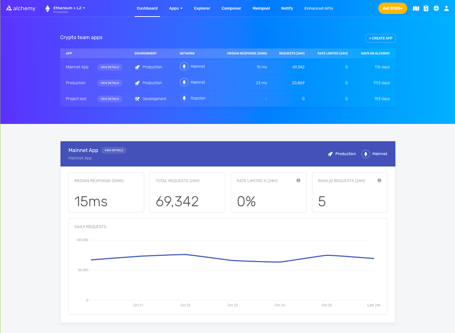Viewport: 455px width, 333px height.
Task: Open the Explorer tab
Action: pyautogui.click(x=202, y=8)
